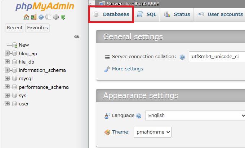245x148 pixels.
Task: Click the log out door icon
Action: click(x=34, y=17)
